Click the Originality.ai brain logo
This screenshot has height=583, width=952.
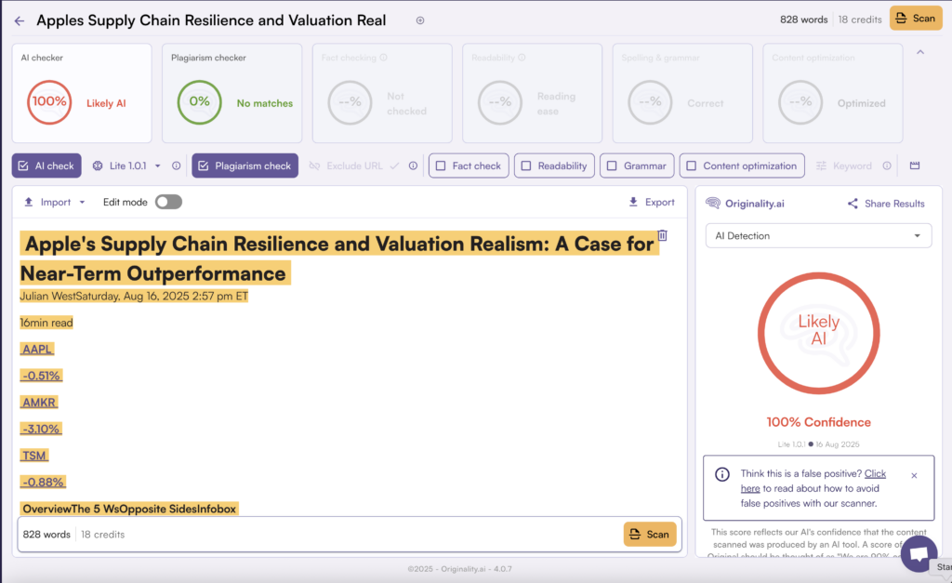coord(712,203)
